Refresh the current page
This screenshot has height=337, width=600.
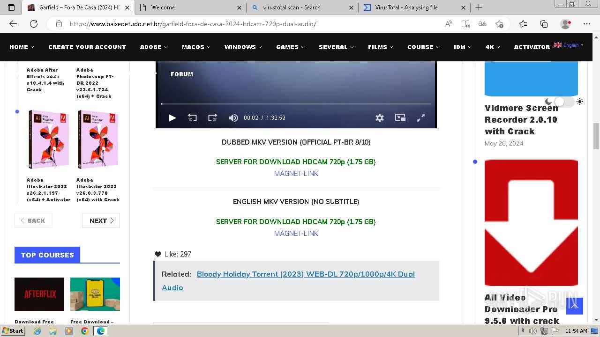(34, 24)
